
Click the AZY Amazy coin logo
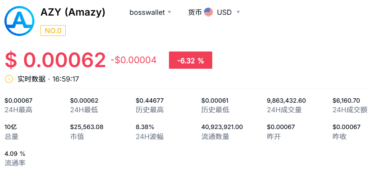pyautogui.click(x=20, y=21)
